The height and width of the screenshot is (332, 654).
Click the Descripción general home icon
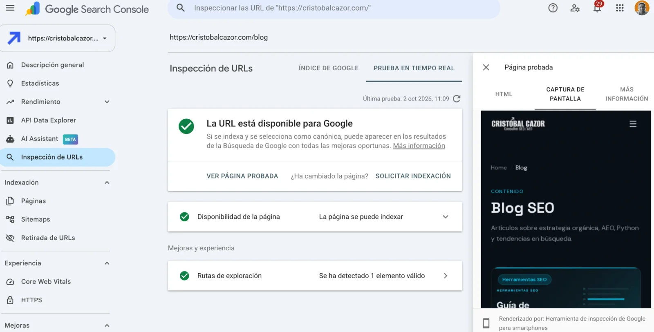point(10,65)
